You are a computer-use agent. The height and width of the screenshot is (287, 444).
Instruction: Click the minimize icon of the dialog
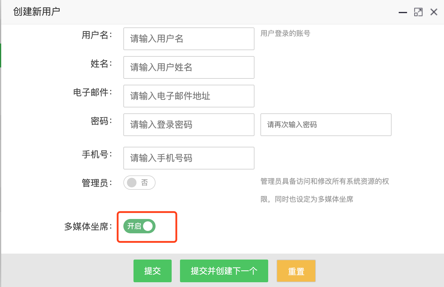tap(403, 13)
